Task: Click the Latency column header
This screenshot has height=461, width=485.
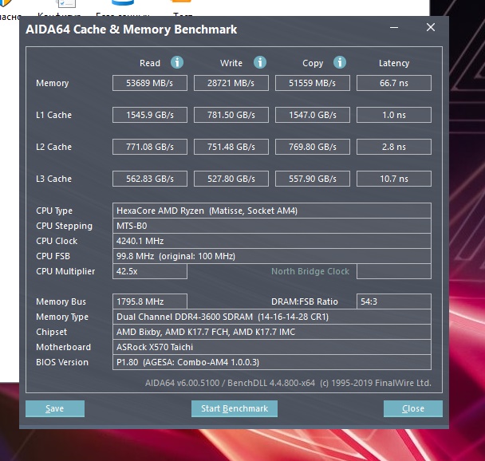Action: coord(394,63)
